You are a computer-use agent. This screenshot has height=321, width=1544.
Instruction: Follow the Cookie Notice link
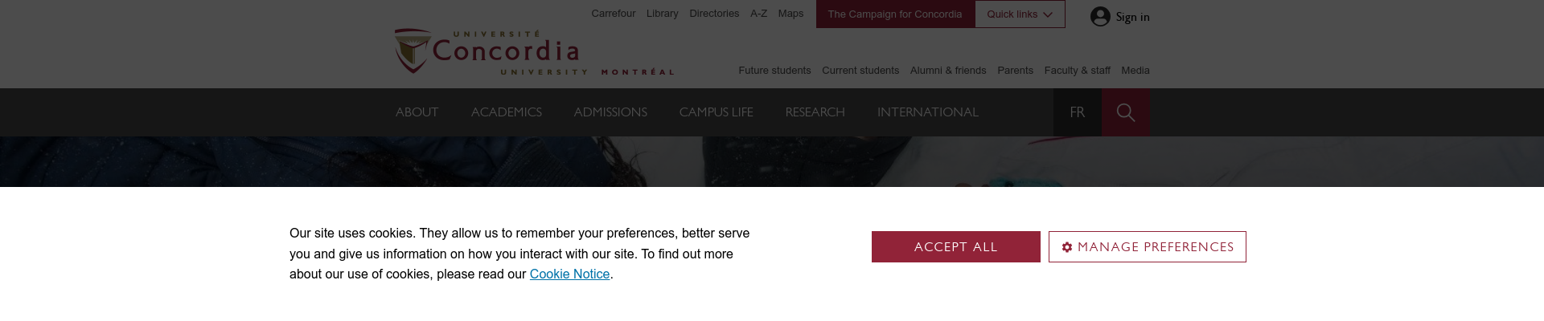pos(569,274)
